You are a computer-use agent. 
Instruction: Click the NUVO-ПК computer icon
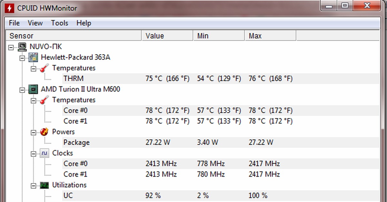click(22, 47)
